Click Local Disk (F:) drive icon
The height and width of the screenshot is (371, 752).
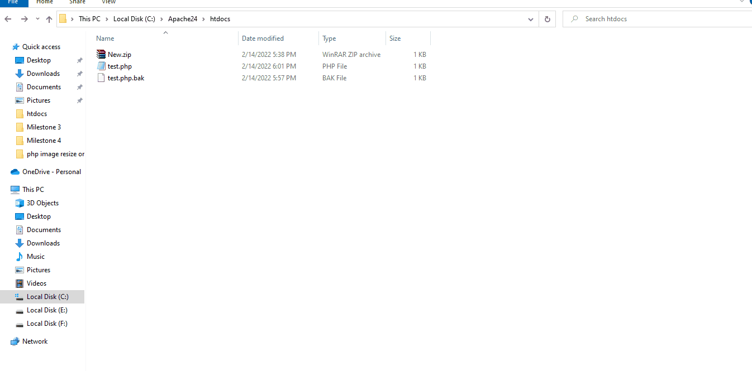click(20, 324)
